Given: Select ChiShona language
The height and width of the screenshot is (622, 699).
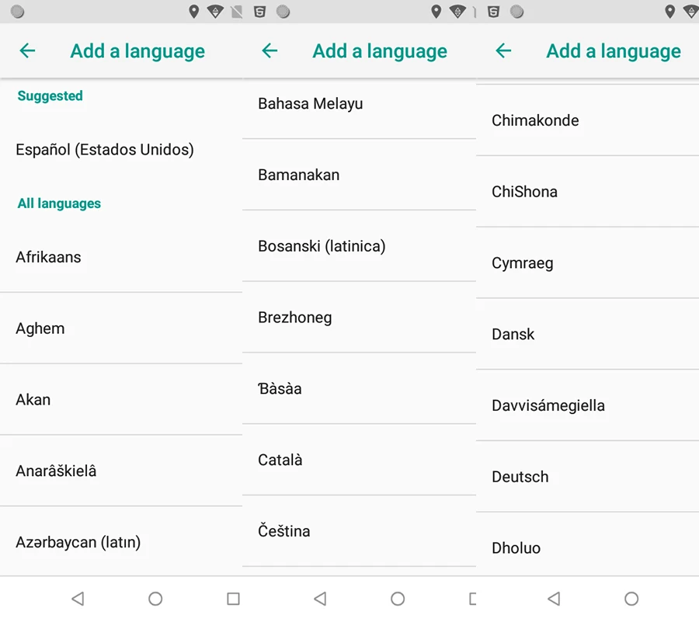Looking at the screenshot, I should [588, 192].
